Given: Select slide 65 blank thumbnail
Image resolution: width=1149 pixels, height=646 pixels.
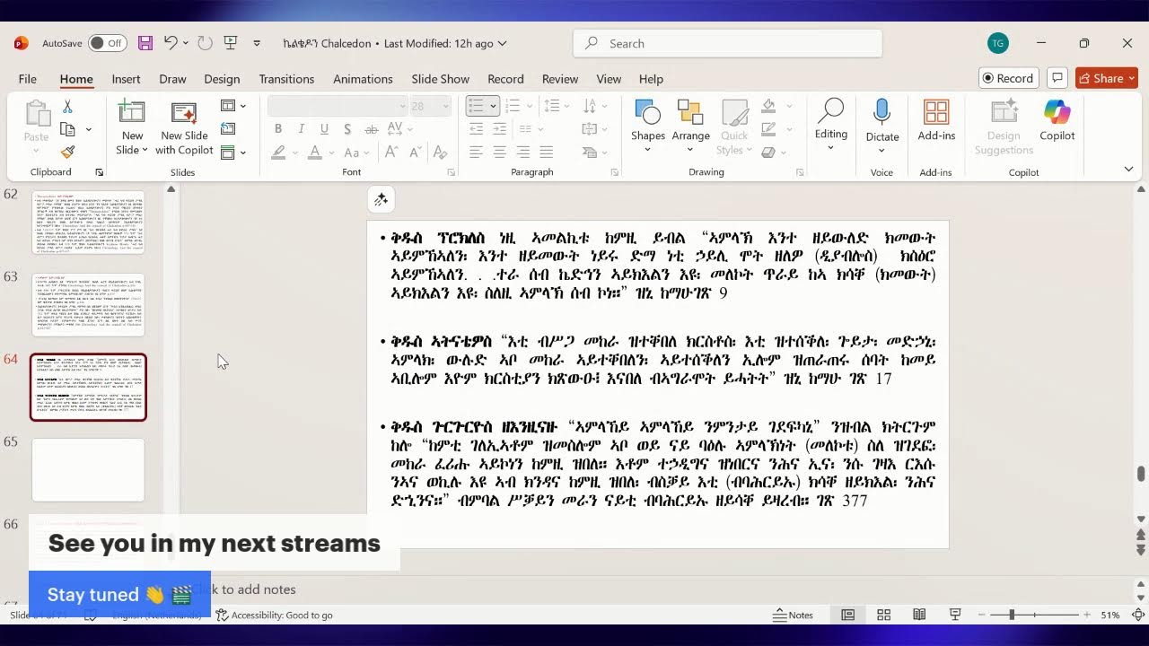Looking at the screenshot, I should point(88,469).
